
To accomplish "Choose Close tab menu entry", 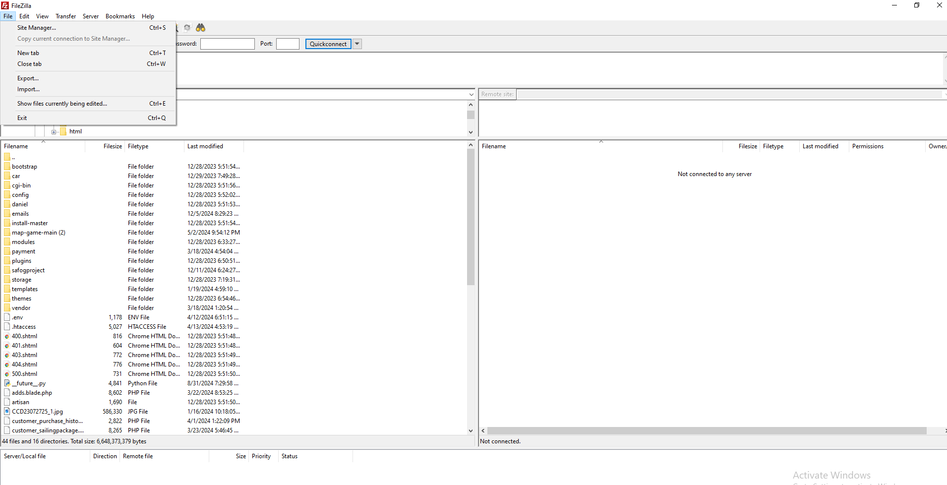I will tap(88, 64).
